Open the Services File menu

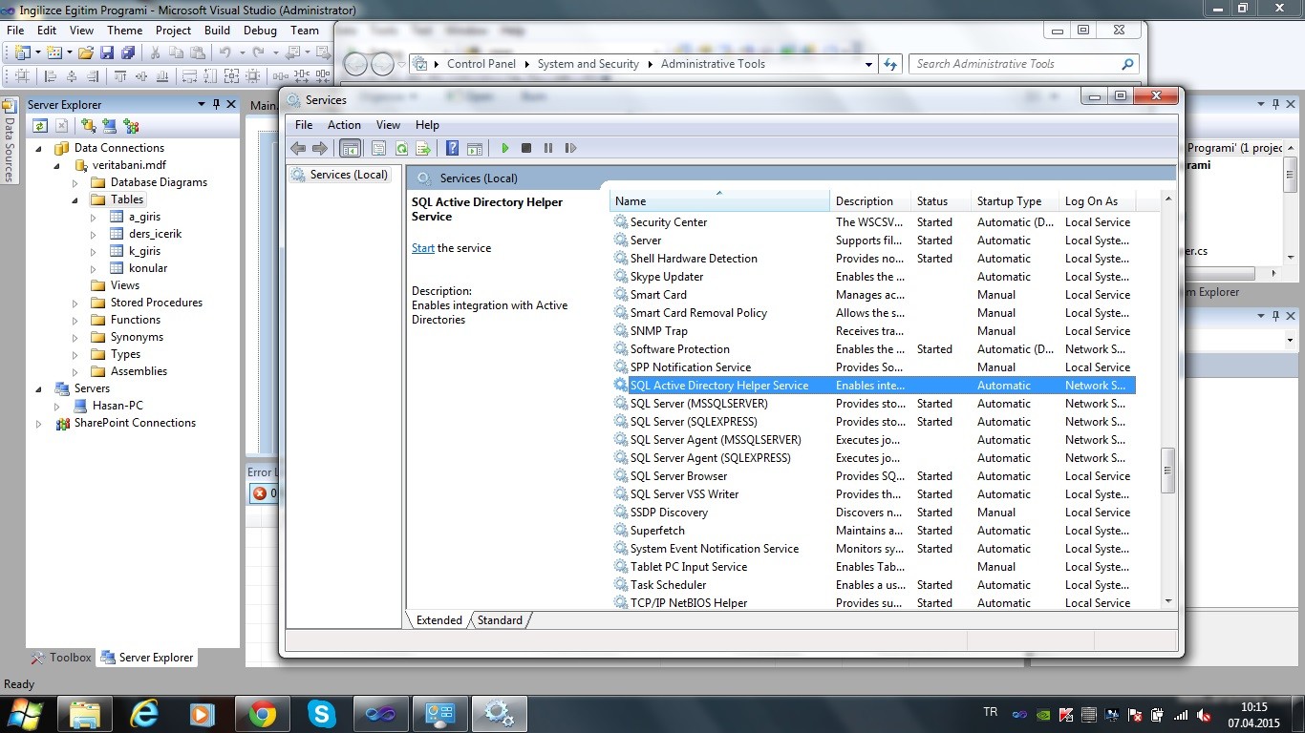click(x=304, y=125)
